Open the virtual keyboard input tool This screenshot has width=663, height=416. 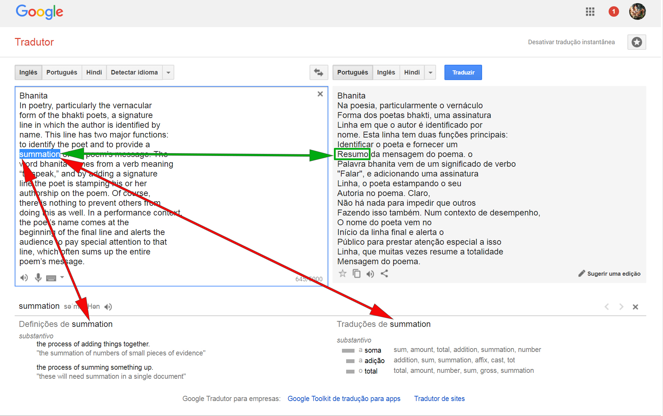[x=51, y=278]
